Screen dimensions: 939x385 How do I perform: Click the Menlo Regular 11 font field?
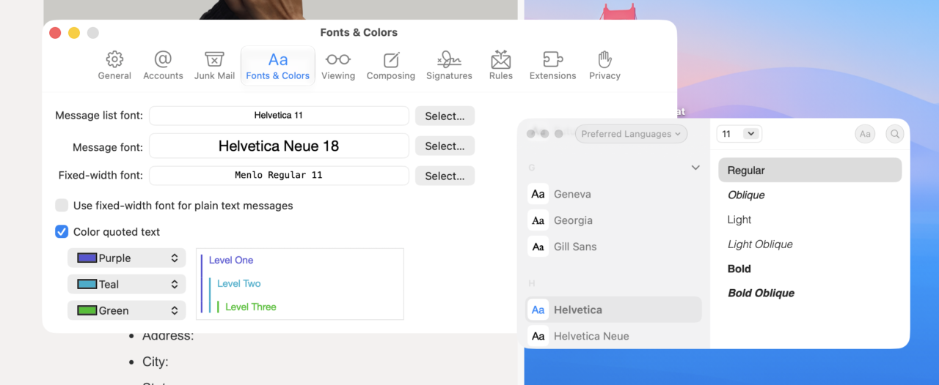(x=279, y=176)
